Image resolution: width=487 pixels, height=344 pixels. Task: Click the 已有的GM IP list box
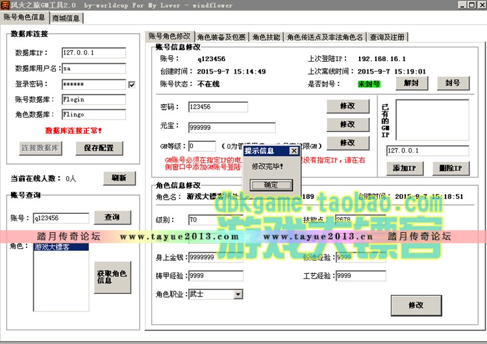pyautogui.click(x=432, y=120)
